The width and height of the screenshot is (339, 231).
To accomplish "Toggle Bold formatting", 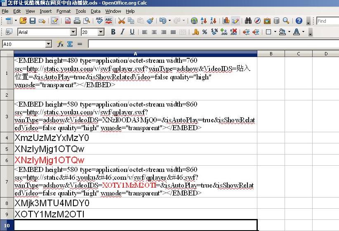I will [113, 32].
